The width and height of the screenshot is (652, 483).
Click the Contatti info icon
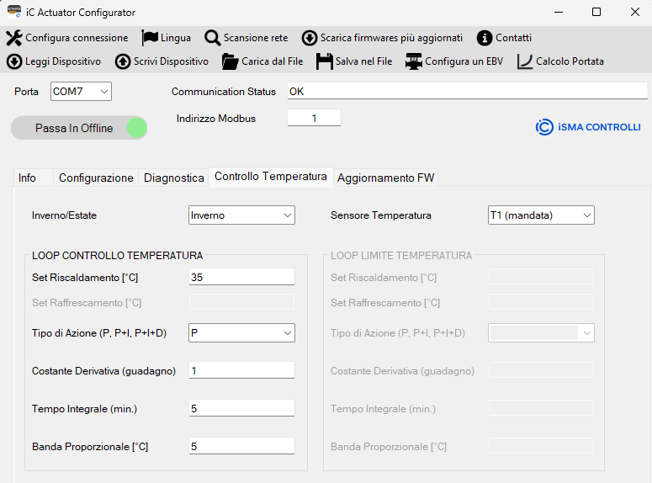click(485, 38)
